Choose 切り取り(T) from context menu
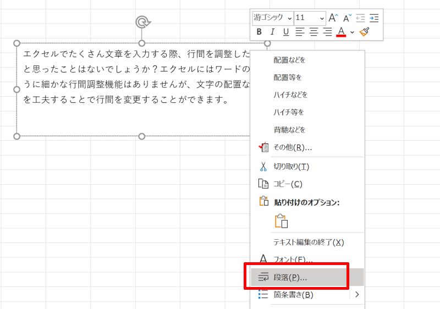 tap(307, 167)
